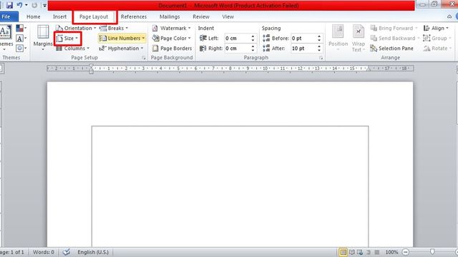Decrease Spacing After with spinner arrow
Viewport: 458px width, 257px height.
tap(319, 50)
